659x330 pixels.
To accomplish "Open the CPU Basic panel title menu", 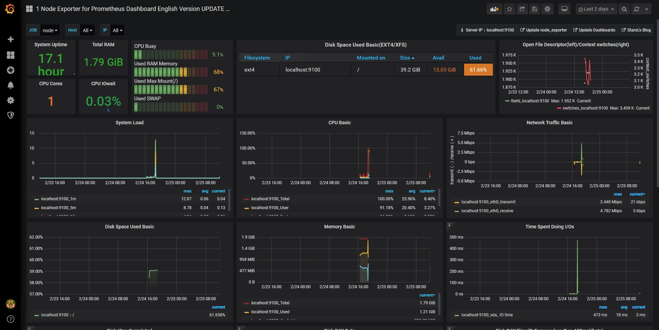I will click(x=339, y=123).
